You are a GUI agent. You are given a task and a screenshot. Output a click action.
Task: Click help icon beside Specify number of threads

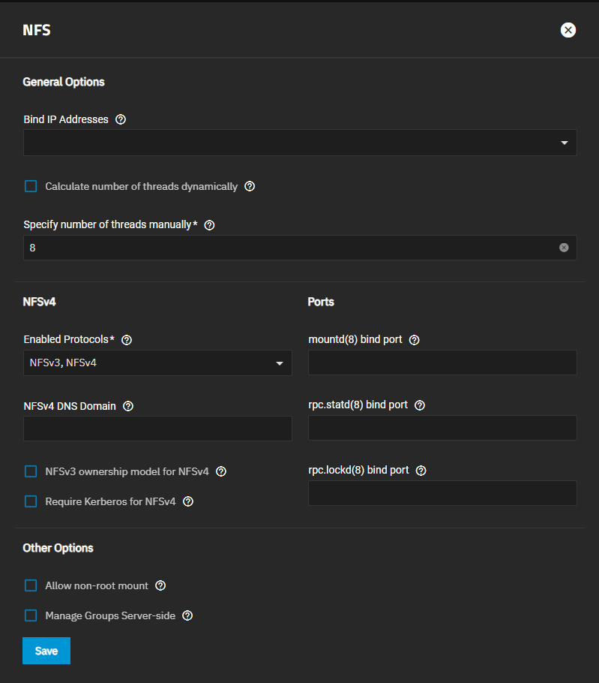pos(209,225)
